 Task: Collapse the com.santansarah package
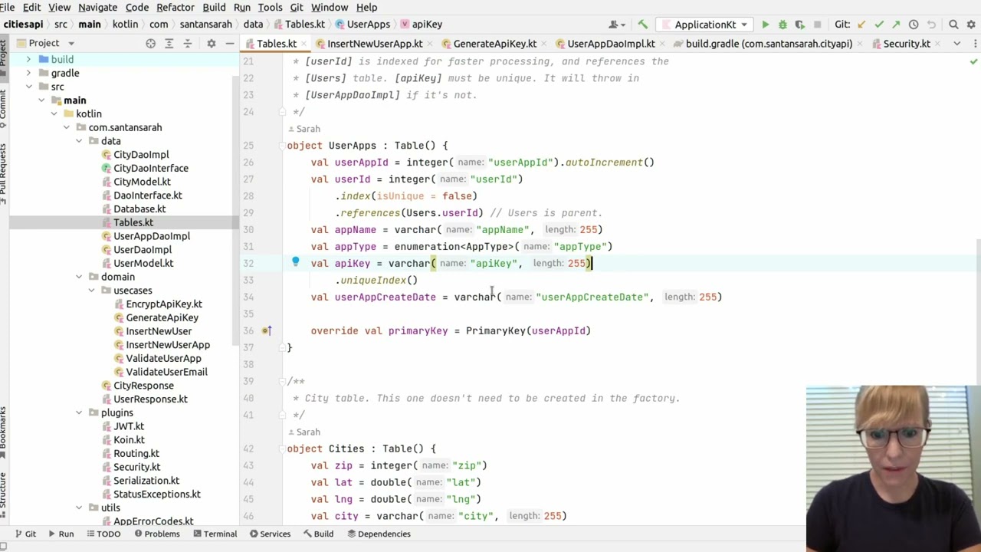[x=66, y=127]
